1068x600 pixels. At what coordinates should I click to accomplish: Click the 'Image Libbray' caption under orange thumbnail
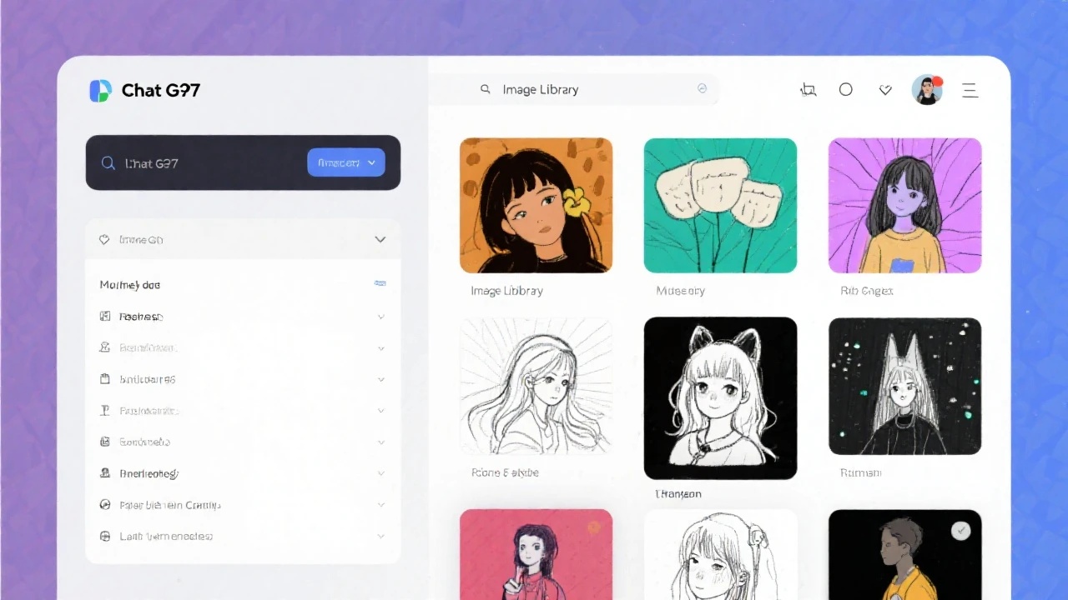506,291
